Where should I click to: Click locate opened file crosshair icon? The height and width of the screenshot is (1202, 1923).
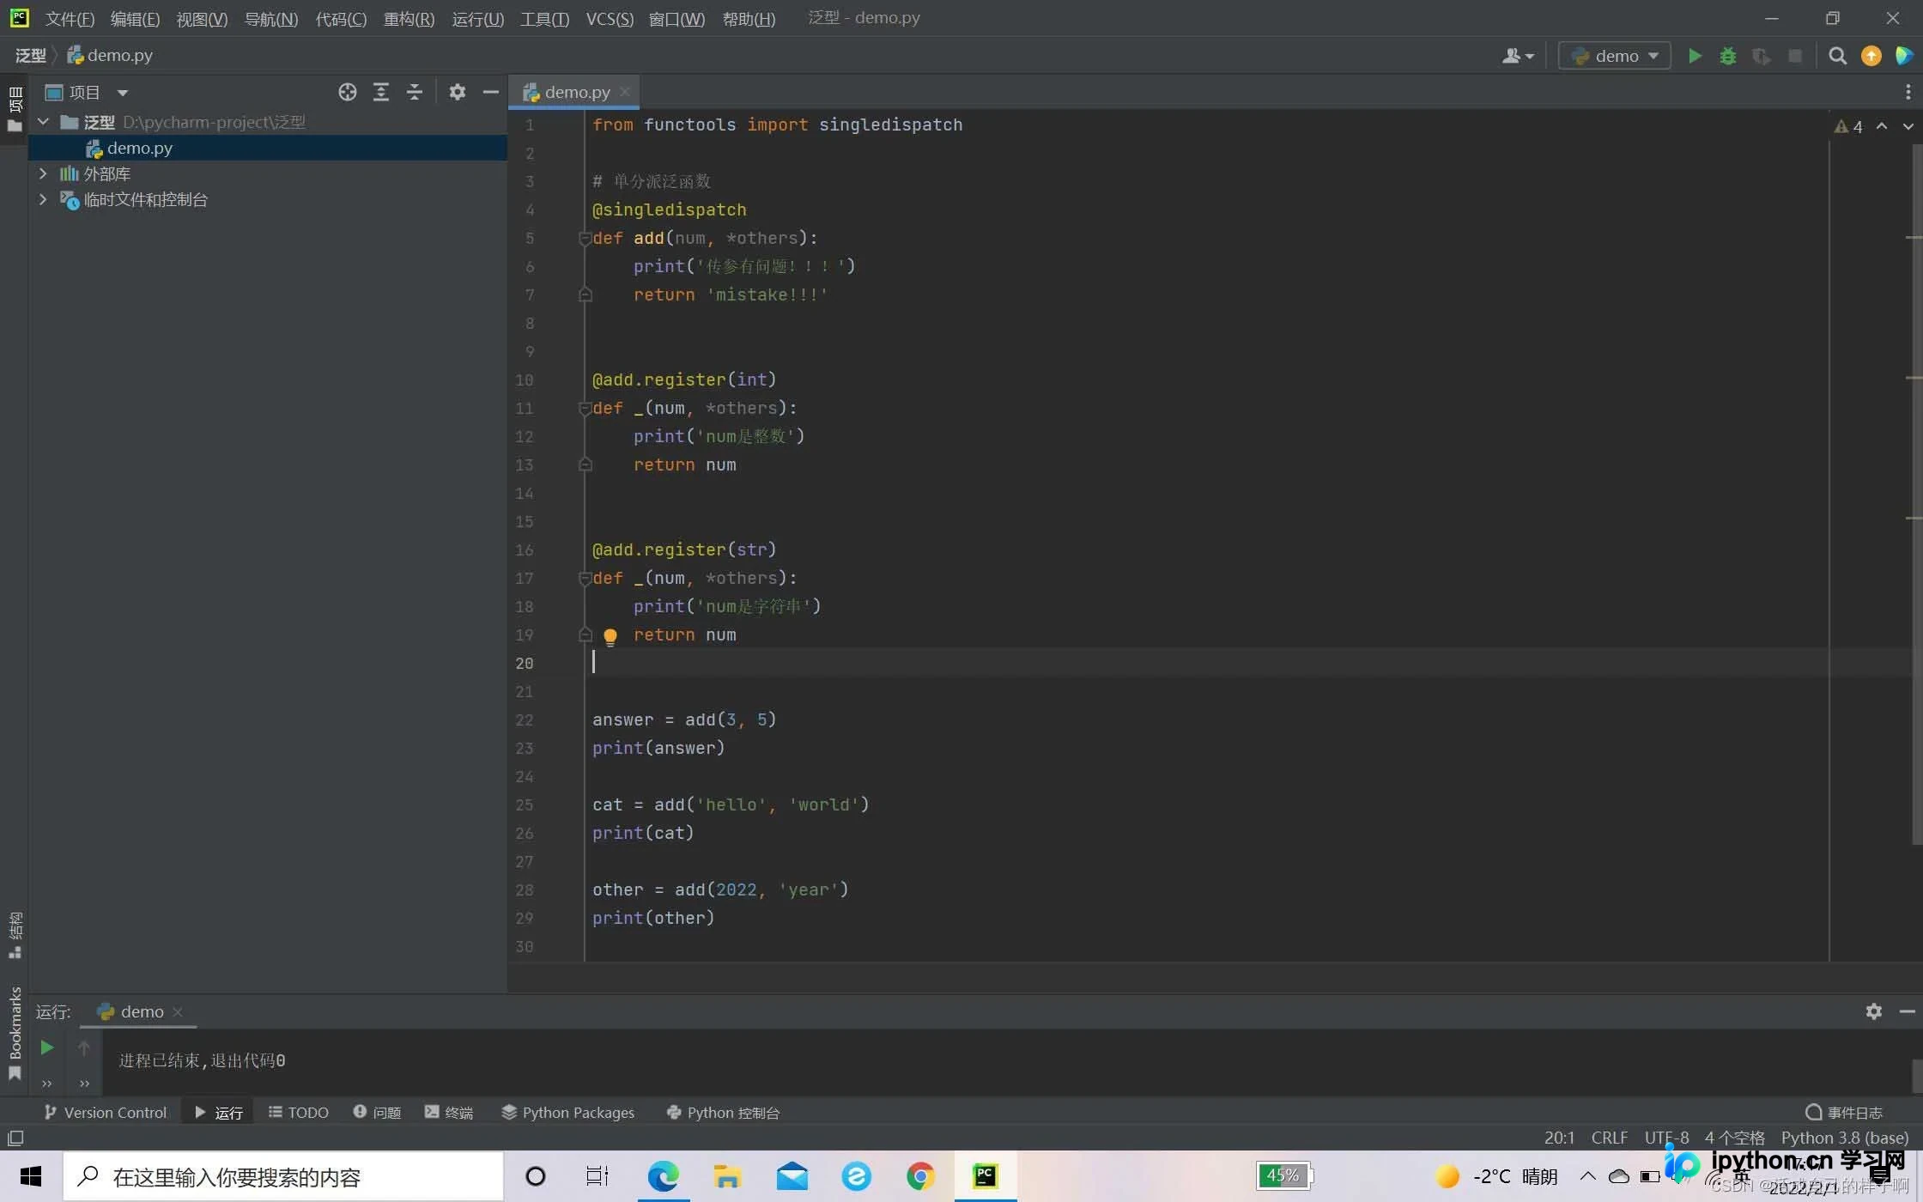click(347, 92)
